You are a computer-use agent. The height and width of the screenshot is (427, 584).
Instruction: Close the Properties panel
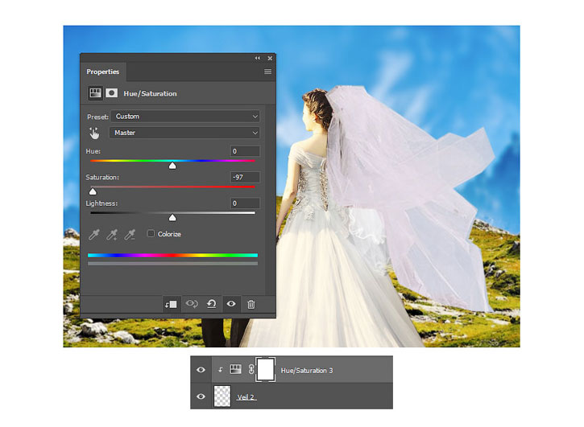coord(270,58)
